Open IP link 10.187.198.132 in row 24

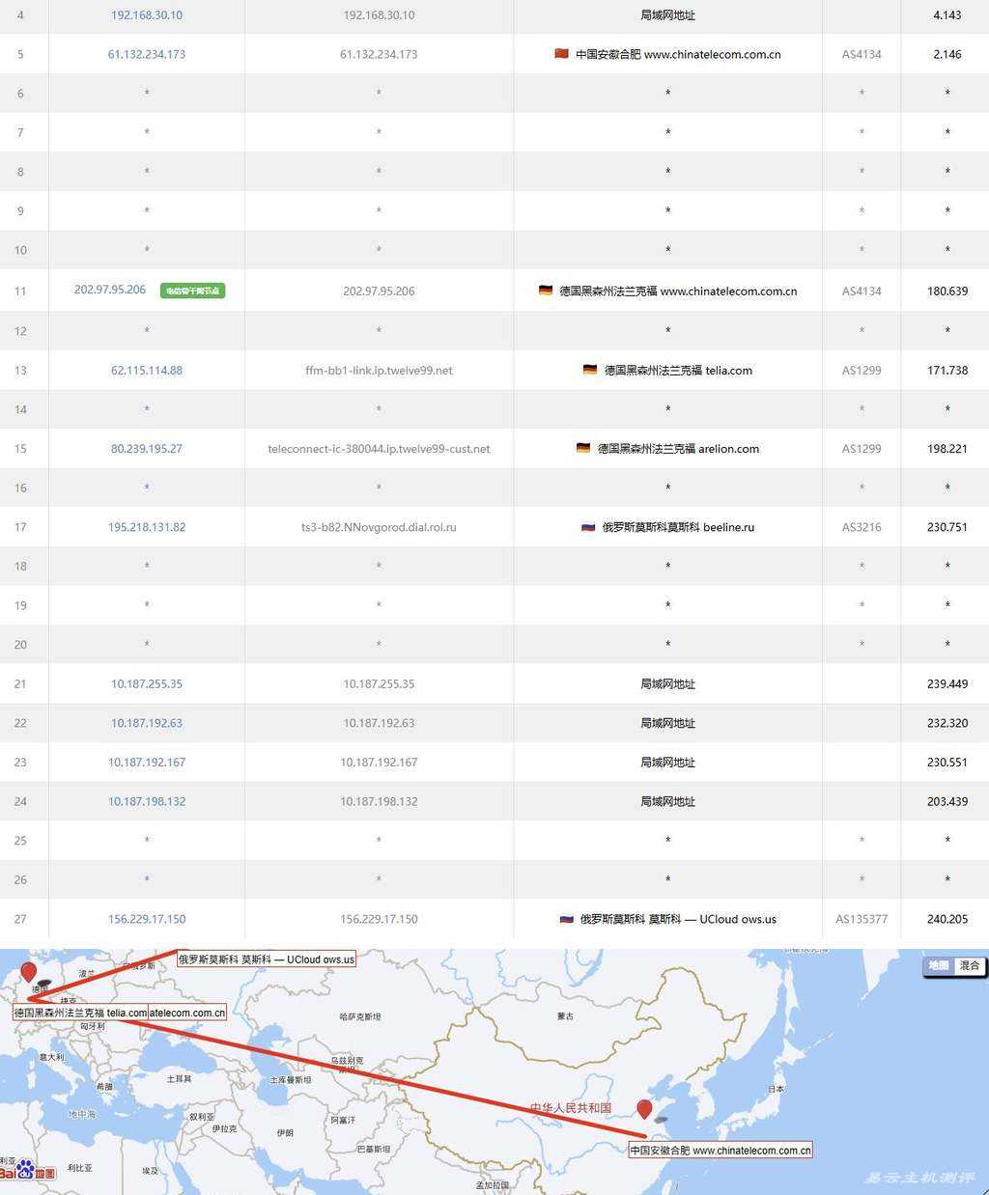(147, 802)
